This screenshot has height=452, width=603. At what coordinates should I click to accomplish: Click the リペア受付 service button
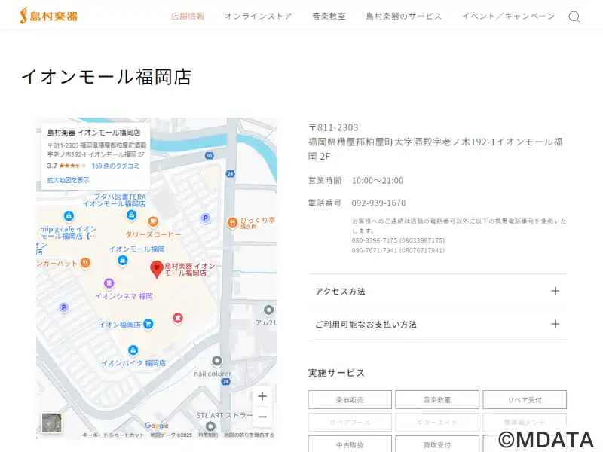[525, 400]
